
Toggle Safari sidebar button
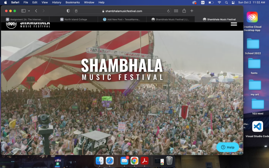[23, 11]
